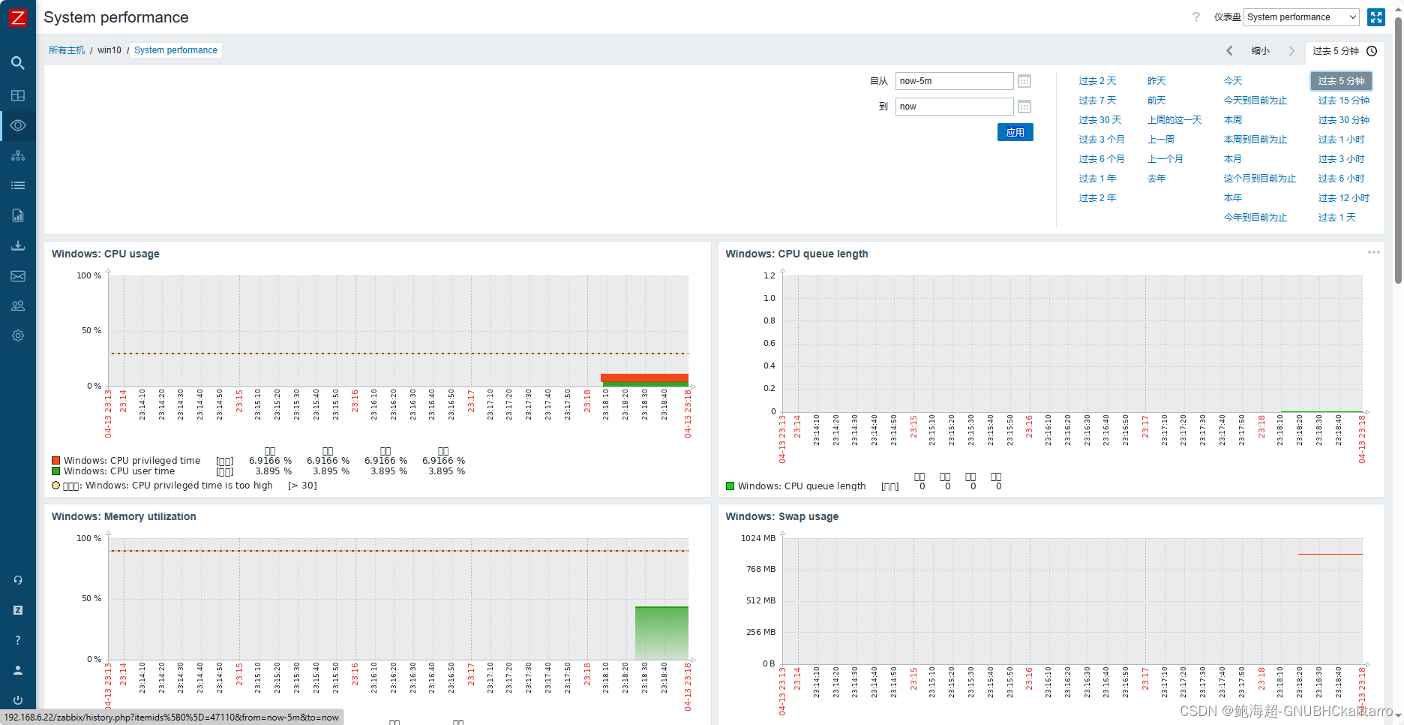The height and width of the screenshot is (725, 1404).
Task: Select the 上一周 range
Action: pos(1161,140)
